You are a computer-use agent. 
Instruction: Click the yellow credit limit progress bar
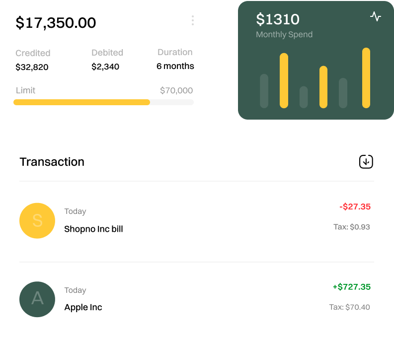click(x=82, y=102)
